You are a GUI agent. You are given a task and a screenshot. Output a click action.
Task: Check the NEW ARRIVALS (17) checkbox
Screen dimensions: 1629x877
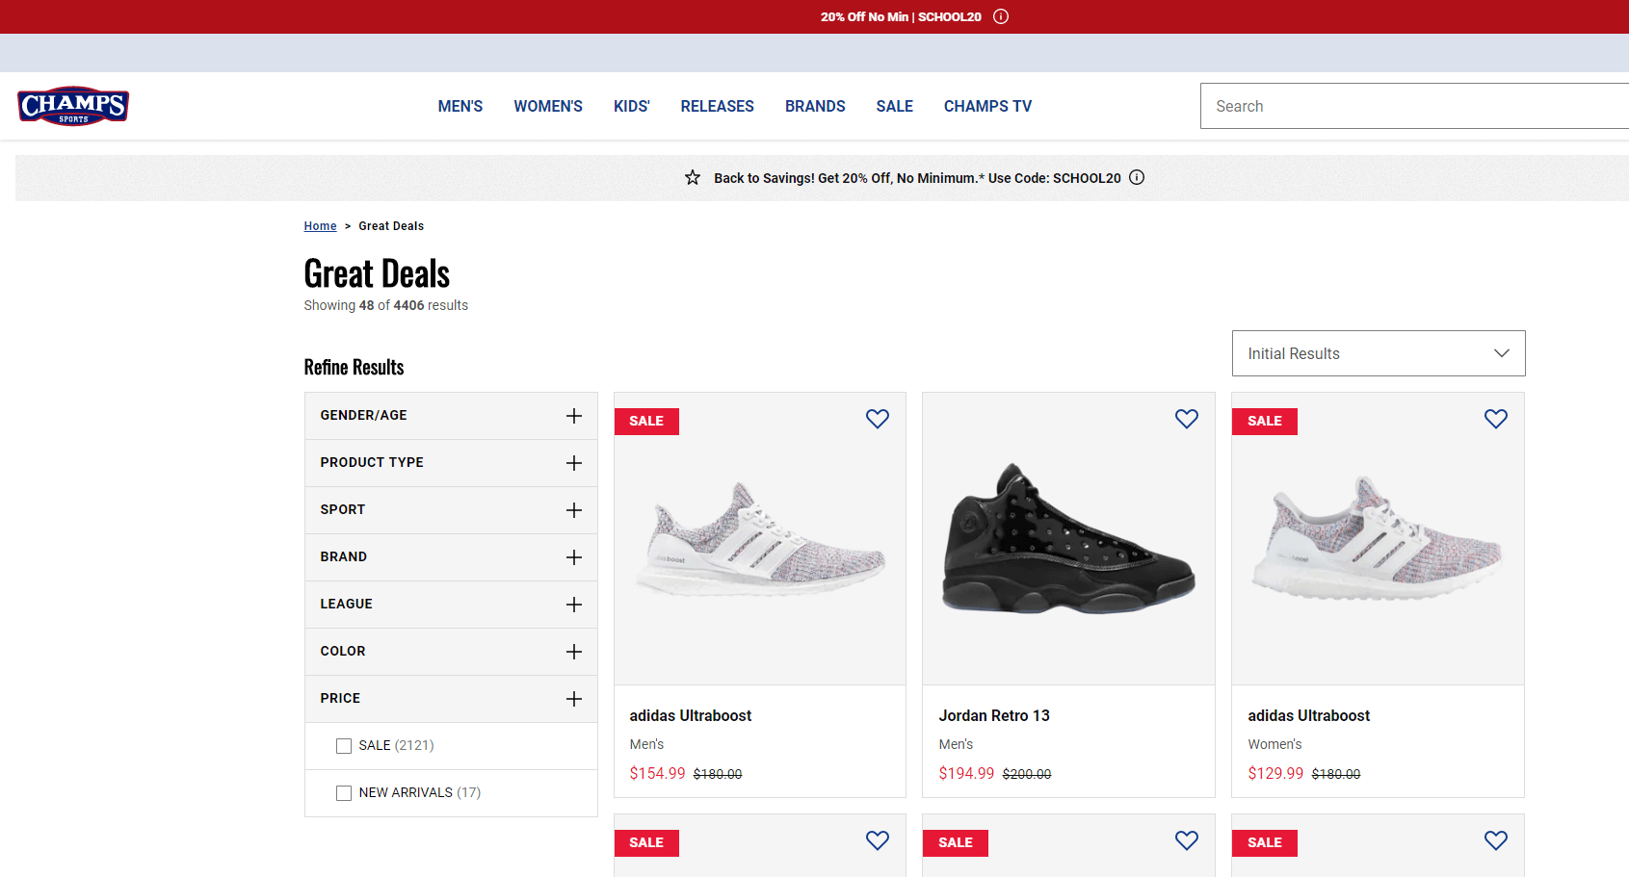[344, 793]
